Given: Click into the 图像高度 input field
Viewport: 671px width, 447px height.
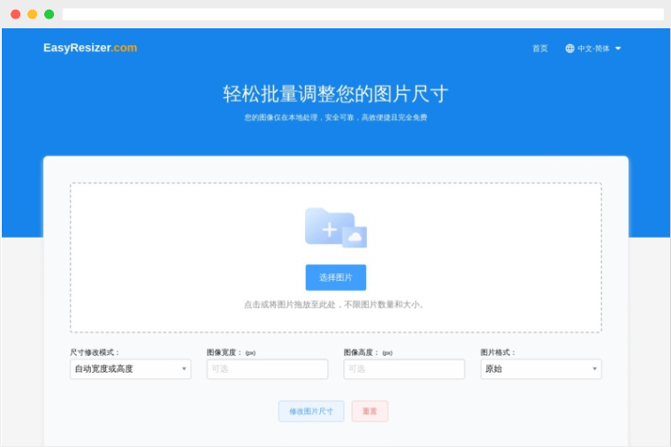Looking at the screenshot, I should tap(404, 368).
